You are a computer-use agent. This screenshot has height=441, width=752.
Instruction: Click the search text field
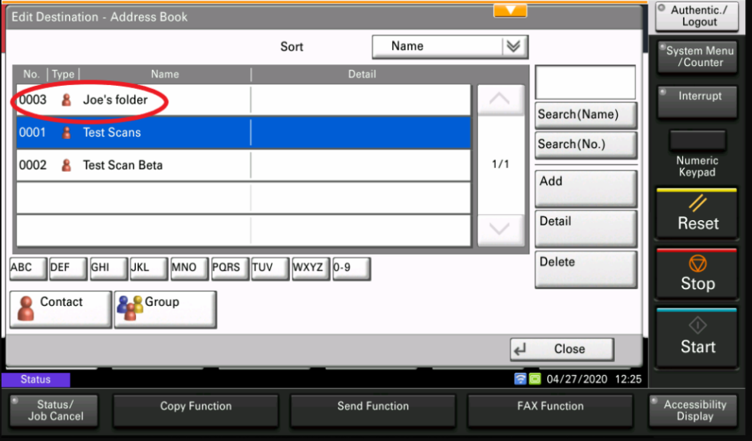[585, 82]
